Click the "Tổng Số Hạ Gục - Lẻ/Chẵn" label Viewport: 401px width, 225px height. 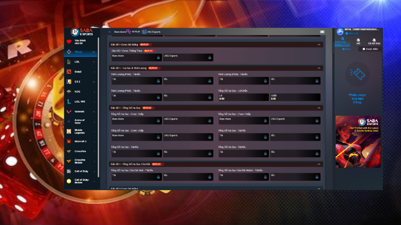click(233, 91)
